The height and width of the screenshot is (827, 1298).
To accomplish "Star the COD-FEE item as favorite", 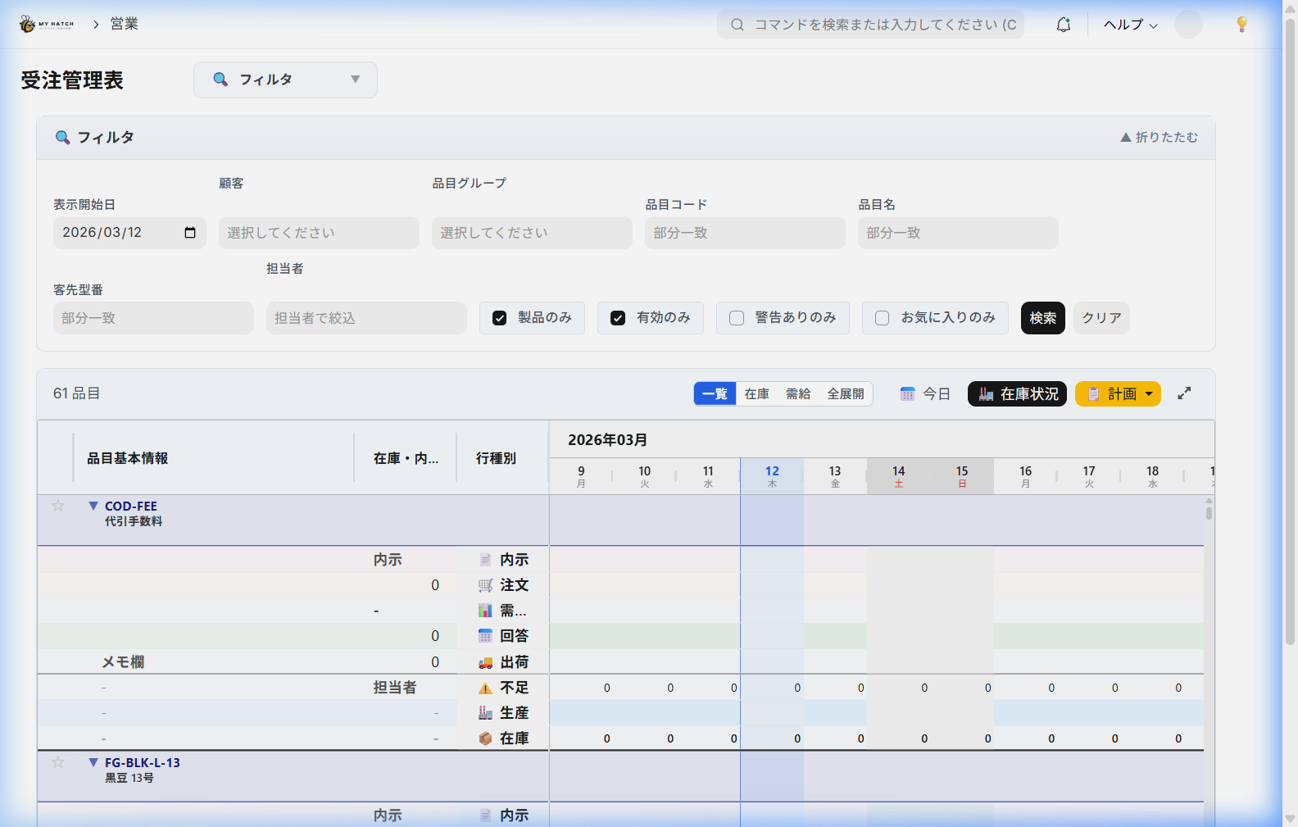I will tap(58, 506).
